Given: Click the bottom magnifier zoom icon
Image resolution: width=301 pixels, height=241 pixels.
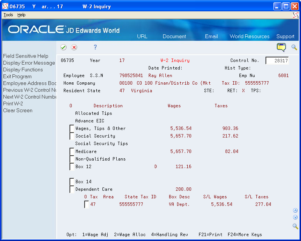Looking at the screenshot, I should (x=295, y=226).
